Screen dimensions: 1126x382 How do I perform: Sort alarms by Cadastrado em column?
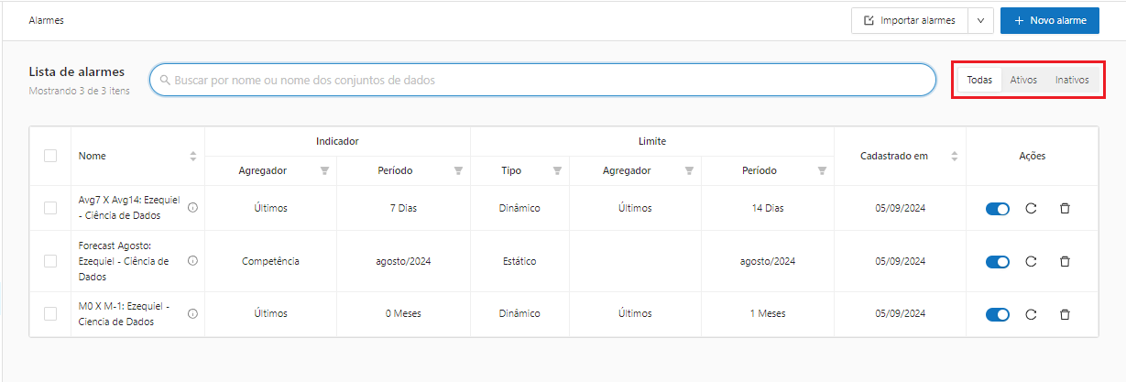954,157
